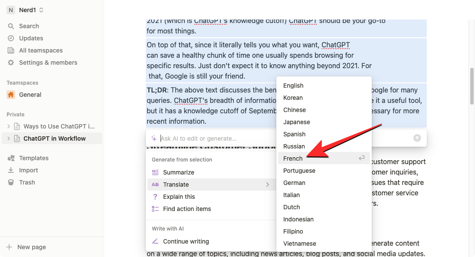Click Explain this in the AI menu
This screenshot has width=475, height=257.
point(179,197)
